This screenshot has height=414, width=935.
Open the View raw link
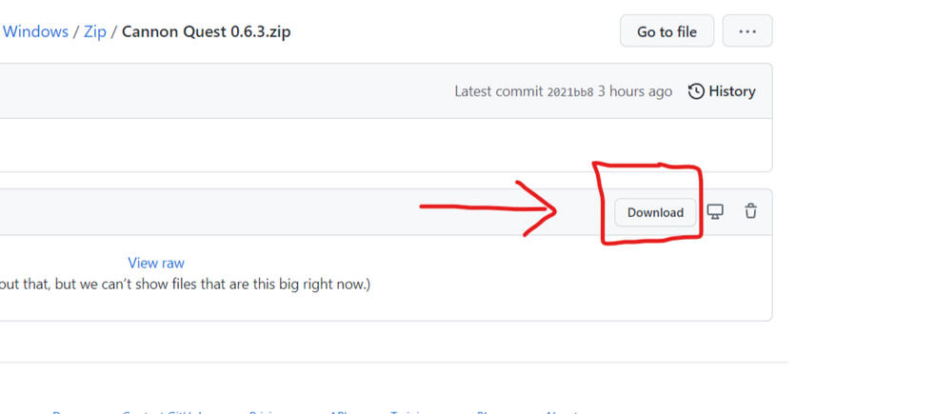tap(156, 263)
